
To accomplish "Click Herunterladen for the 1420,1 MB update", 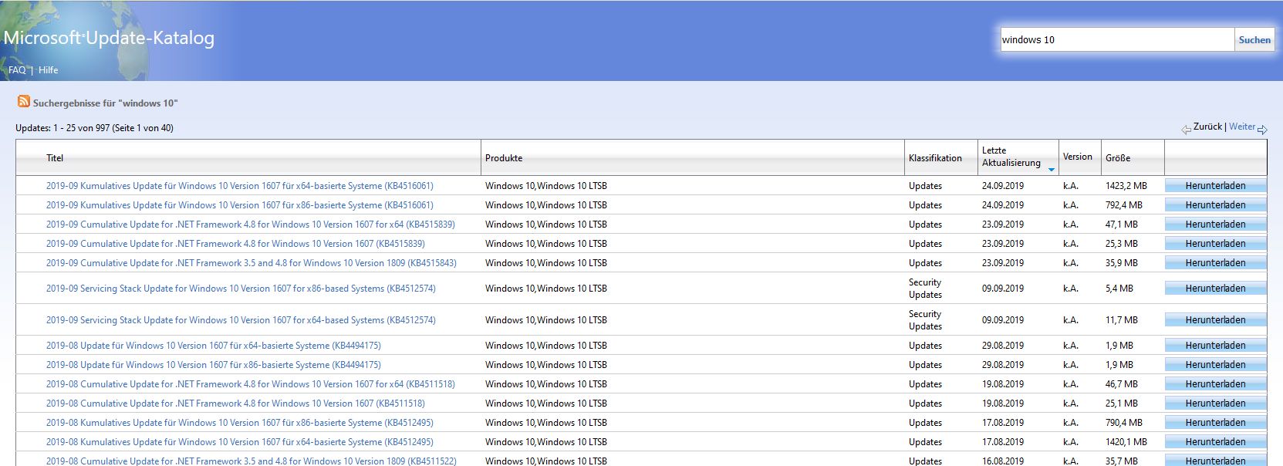I will pyautogui.click(x=1216, y=442).
